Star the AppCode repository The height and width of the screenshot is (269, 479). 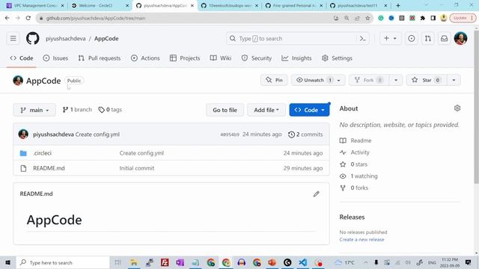click(x=427, y=80)
